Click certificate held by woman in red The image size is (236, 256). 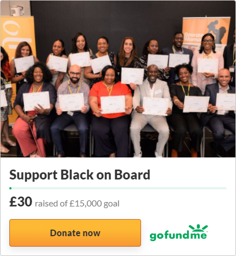tap(113, 105)
